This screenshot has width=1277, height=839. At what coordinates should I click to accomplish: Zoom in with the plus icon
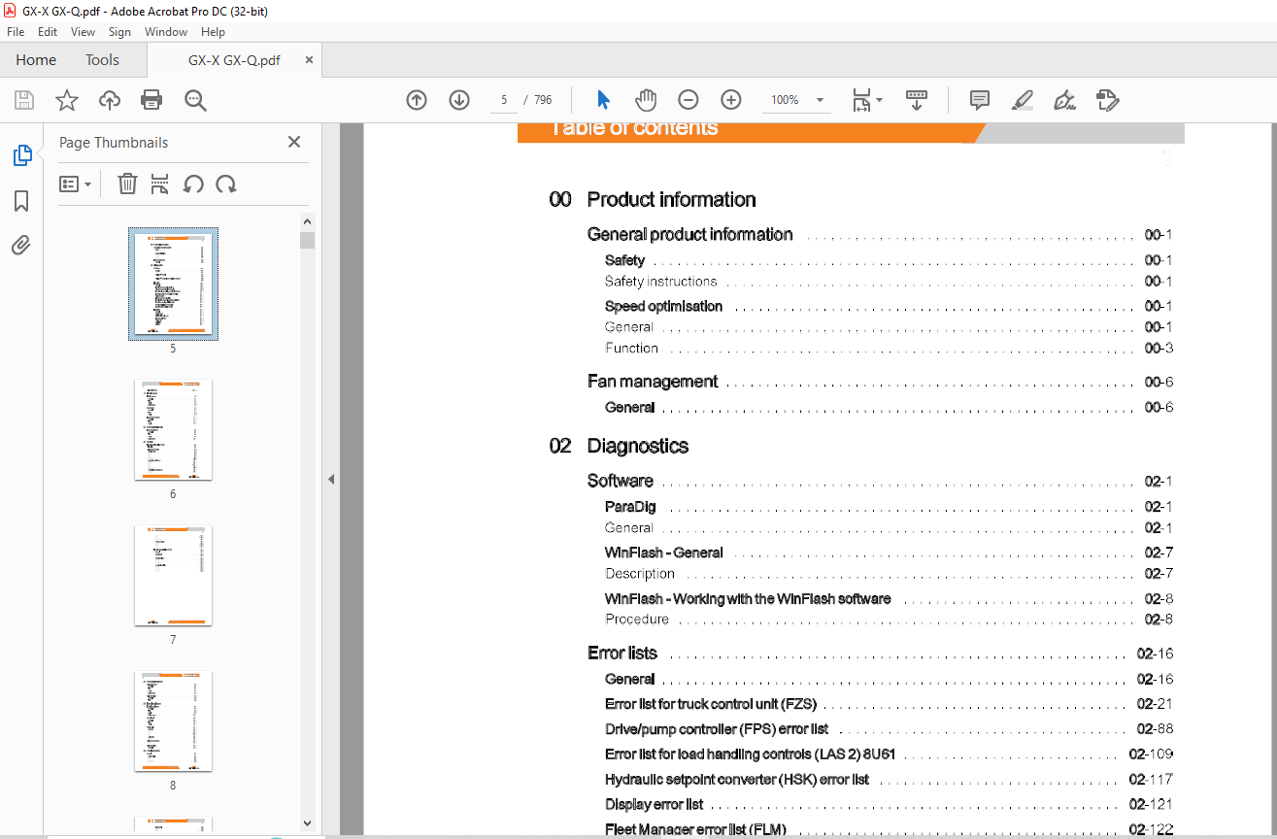tap(731, 100)
